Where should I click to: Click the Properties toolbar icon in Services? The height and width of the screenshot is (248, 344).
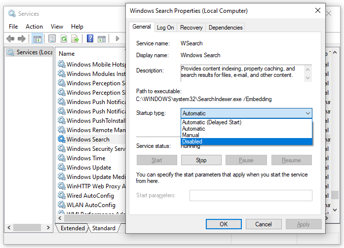[x=52, y=39]
